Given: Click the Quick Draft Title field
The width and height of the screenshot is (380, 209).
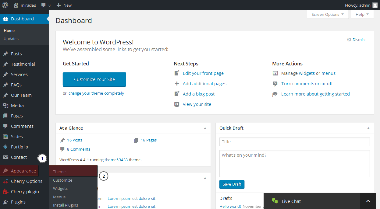Looking at the screenshot, I should (x=295, y=142).
